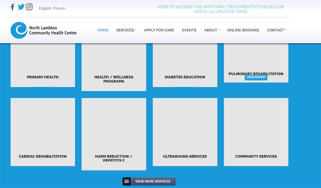Open the Community Services card

(256, 132)
